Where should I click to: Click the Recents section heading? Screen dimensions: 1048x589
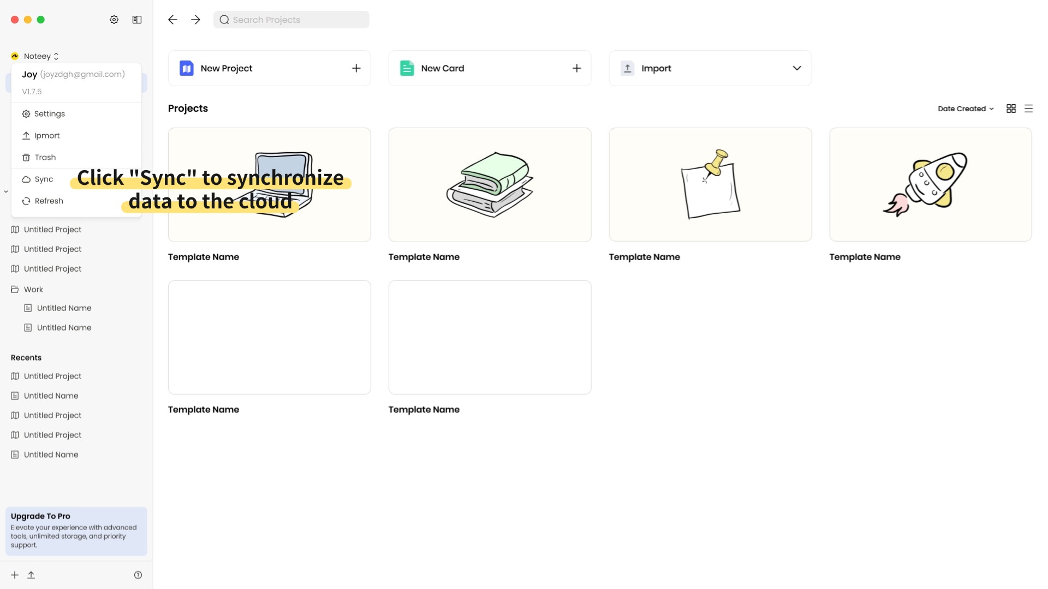click(26, 358)
